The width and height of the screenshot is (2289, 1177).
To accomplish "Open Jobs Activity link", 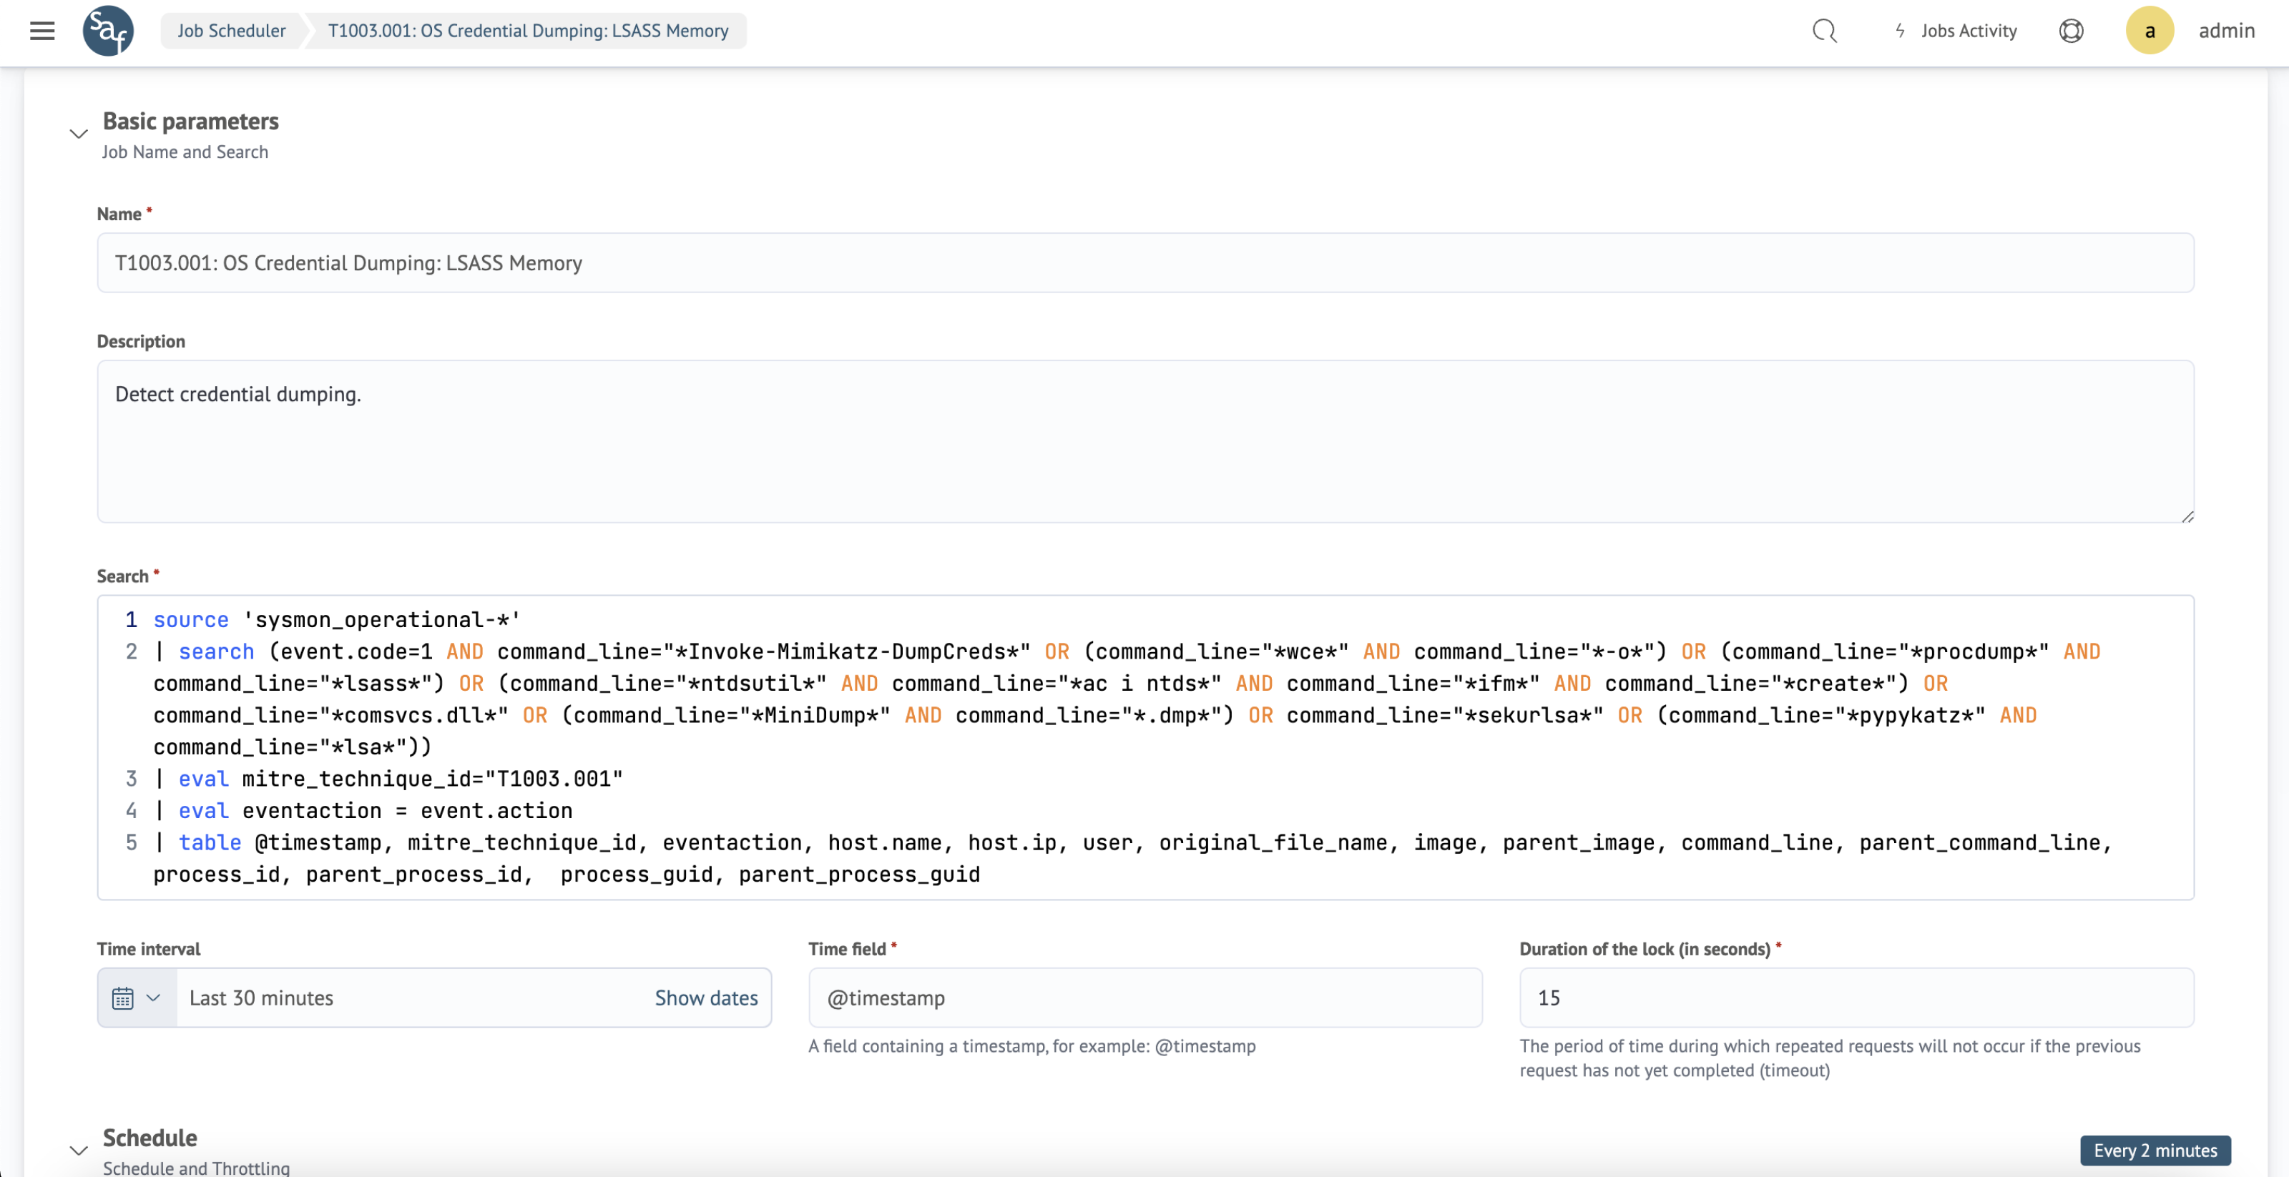I will coord(1969,31).
